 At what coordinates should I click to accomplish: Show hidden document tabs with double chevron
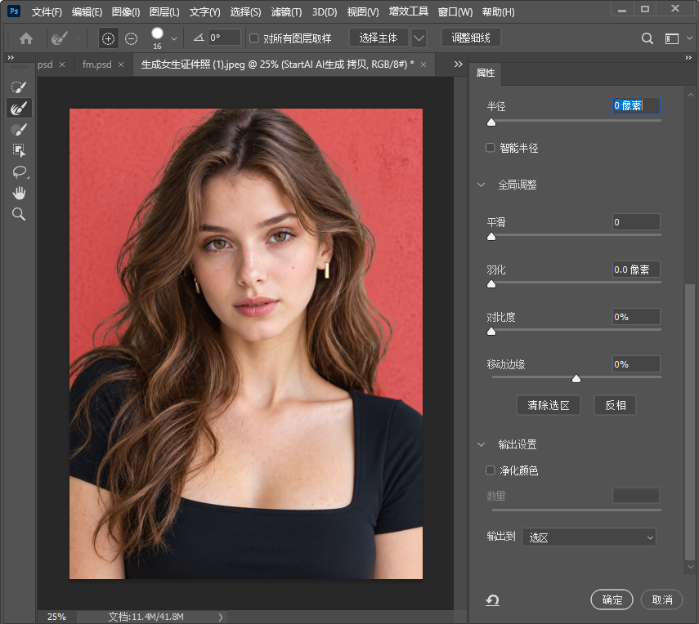pyautogui.click(x=459, y=65)
